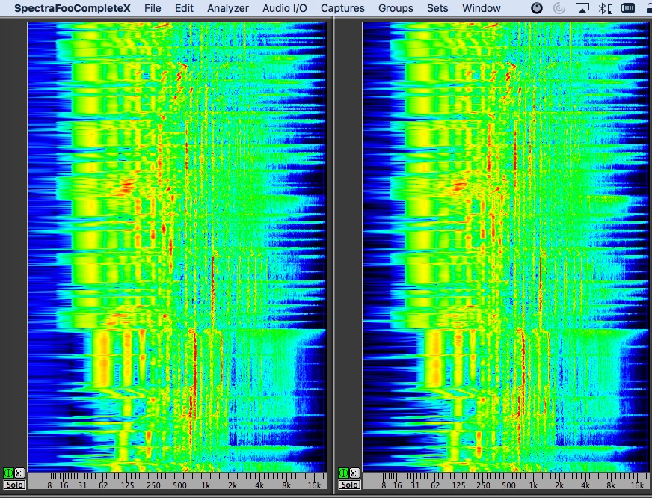The image size is (652, 498).
Task: Toggle the right spectrogram's green power button
Action: (x=343, y=473)
